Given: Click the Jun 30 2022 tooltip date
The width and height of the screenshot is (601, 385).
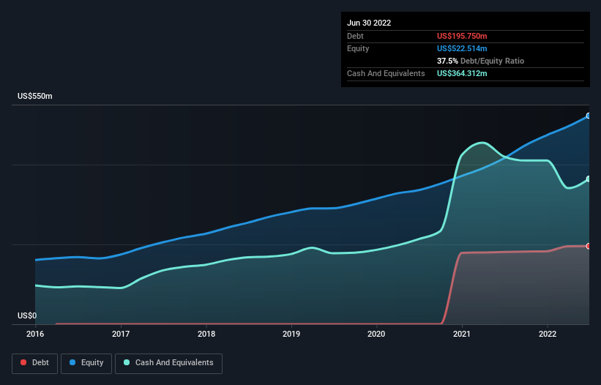Looking at the screenshot, I should pos(369,23).
